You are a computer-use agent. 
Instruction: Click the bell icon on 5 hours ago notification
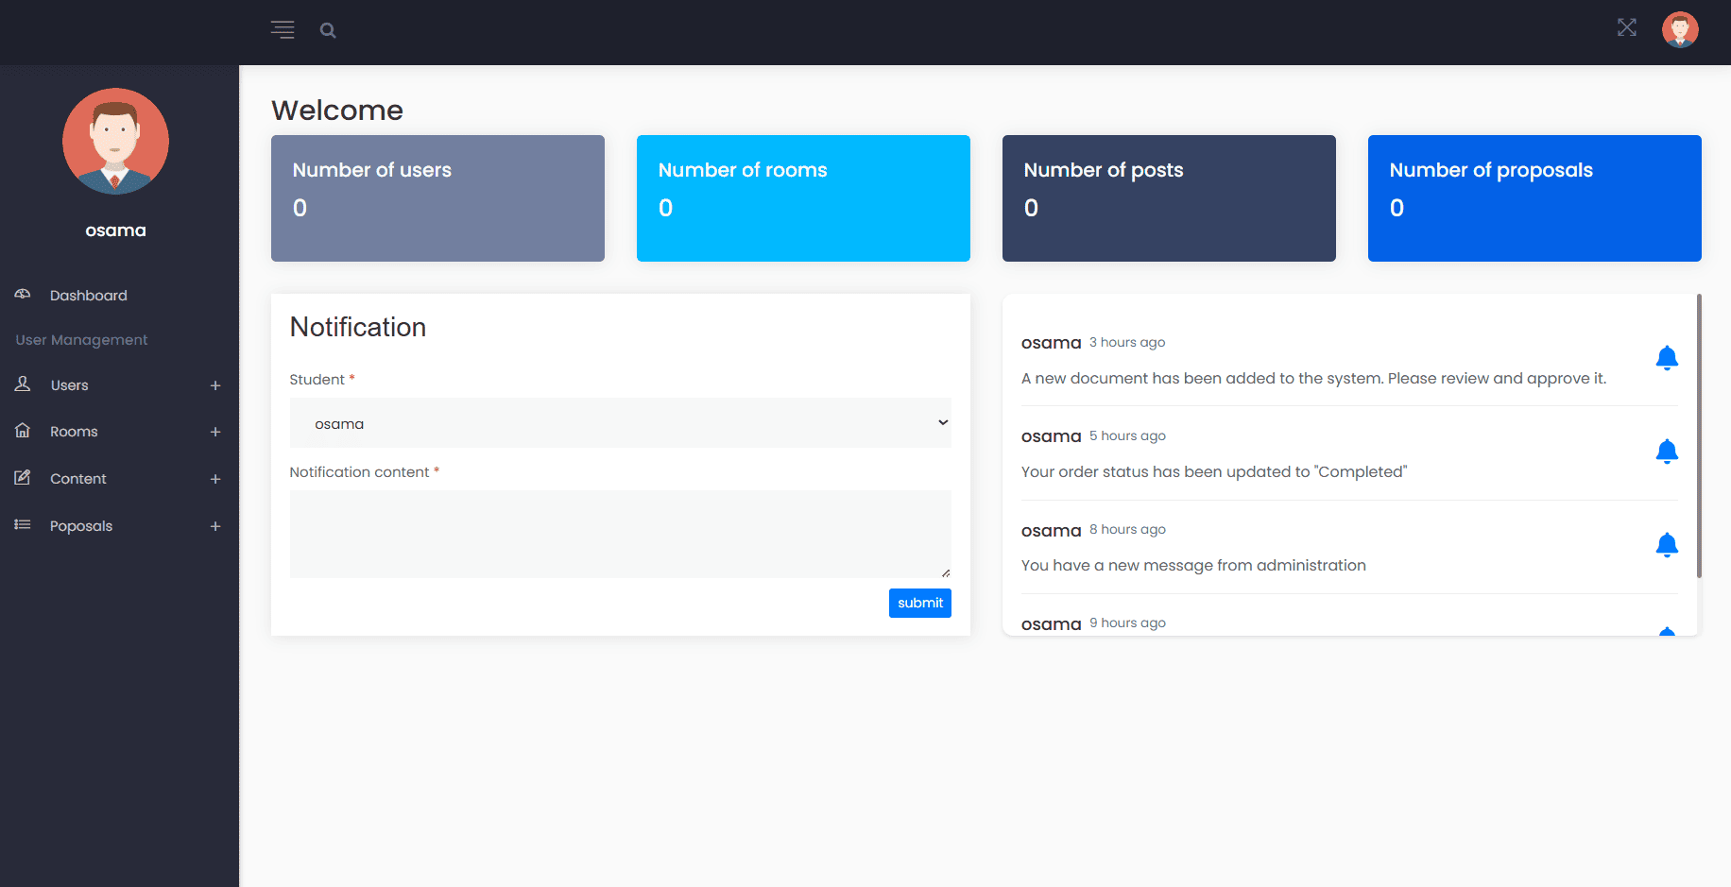click(1666, 452)
